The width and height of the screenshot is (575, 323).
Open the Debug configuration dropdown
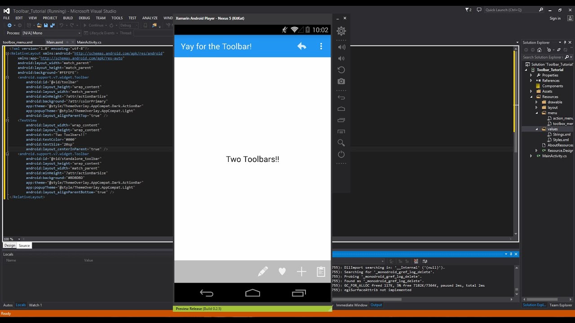click(x=129, y=26)
